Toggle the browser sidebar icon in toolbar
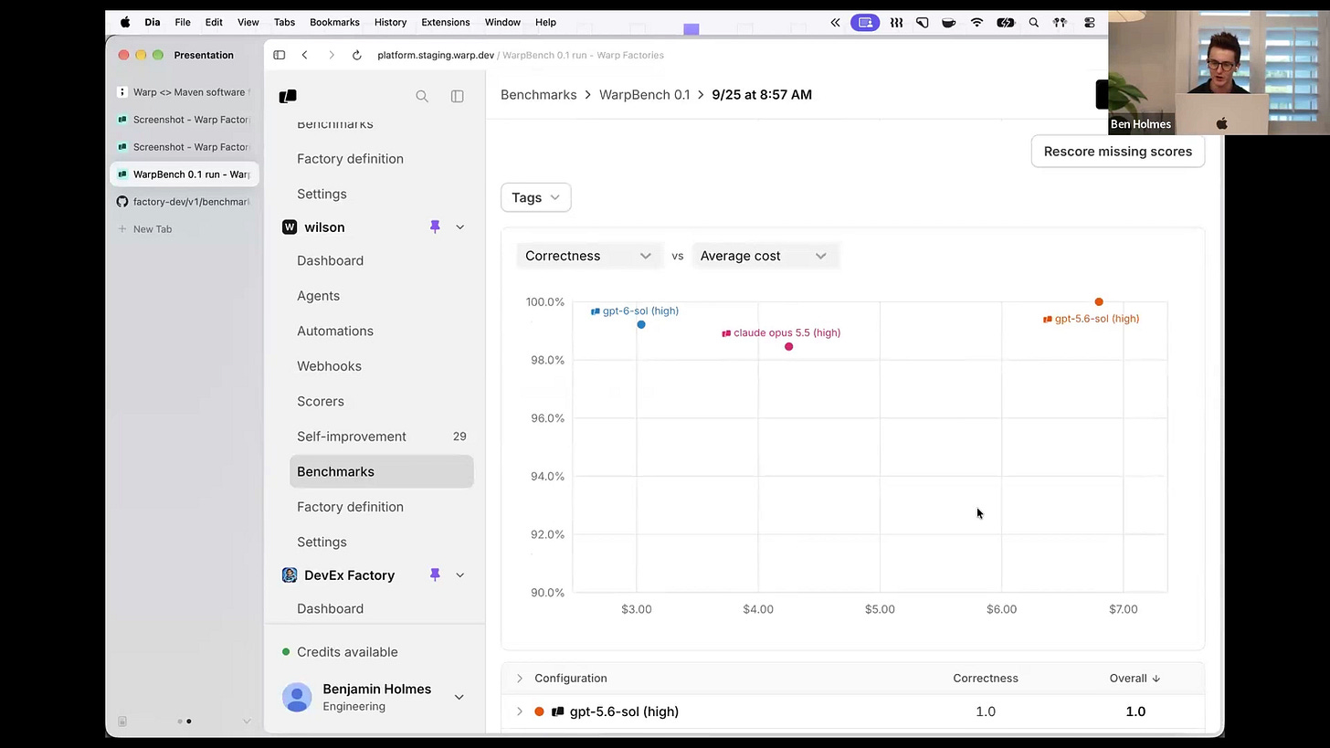 (280, 55)
